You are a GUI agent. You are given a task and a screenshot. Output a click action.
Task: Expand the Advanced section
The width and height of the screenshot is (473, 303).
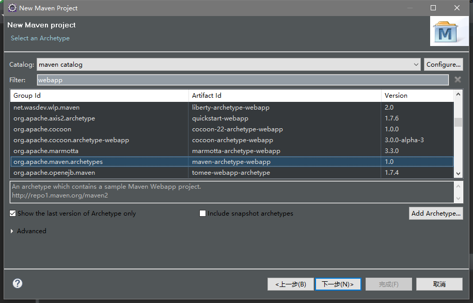tap(12, 231)
